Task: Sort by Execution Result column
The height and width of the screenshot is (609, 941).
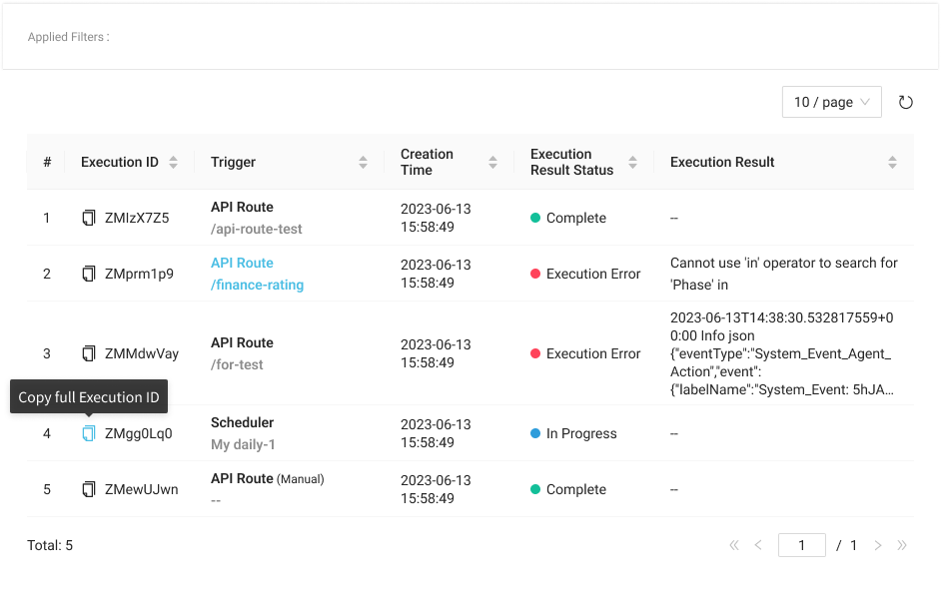Action: click(x=892, y=162)
